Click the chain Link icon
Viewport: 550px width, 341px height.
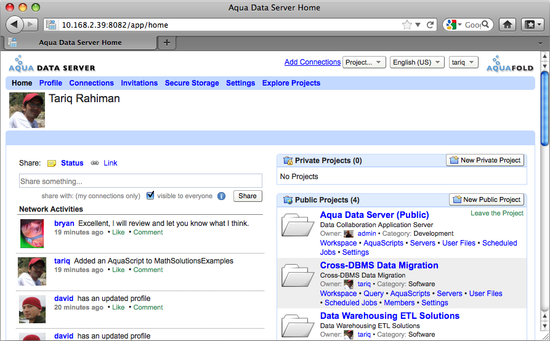pyautogui.click(x=95, y=163)
